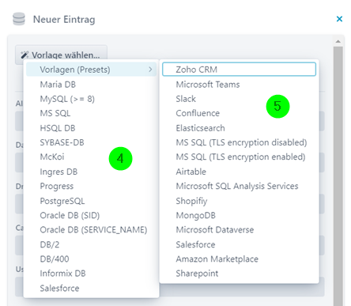Click the Vorlage wählen button
This screenshot has height=306, width=351.
[x=61, y=55]
